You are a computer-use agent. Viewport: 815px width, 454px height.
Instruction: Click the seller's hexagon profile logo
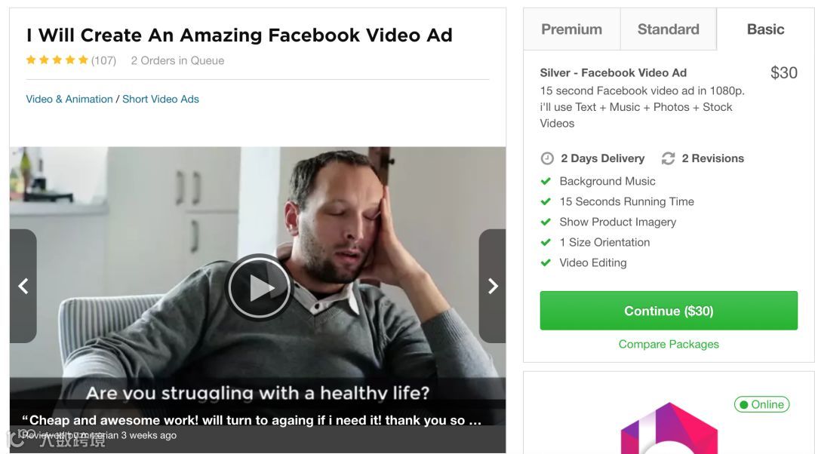click(x=669, y=428)
